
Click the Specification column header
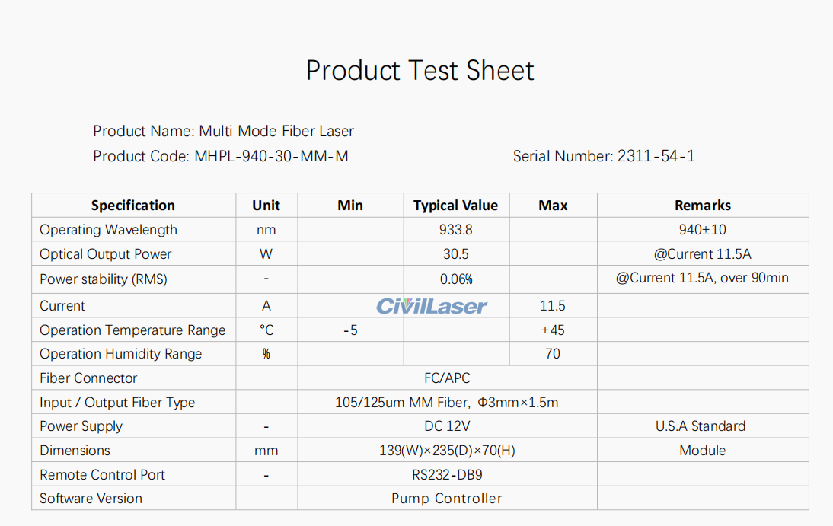click(x=133, y=206)
